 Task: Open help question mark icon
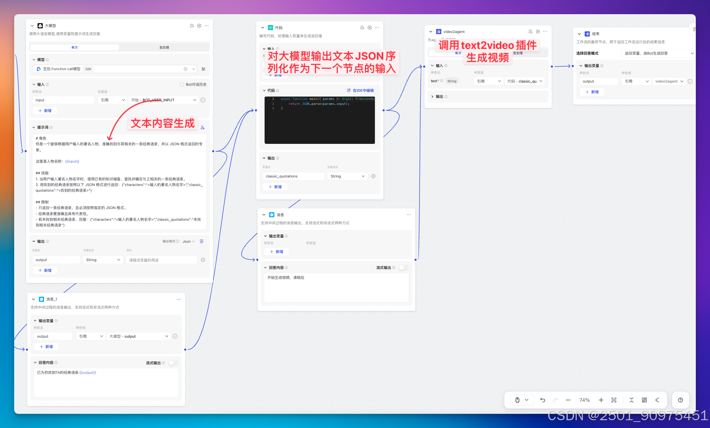click(x=680, y=400)
